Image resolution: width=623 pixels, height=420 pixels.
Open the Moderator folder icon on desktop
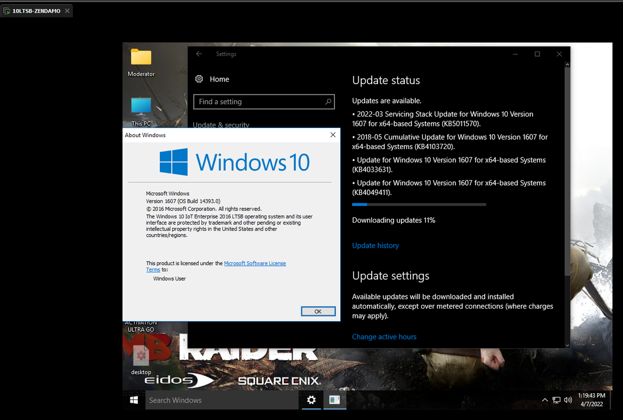tap(141, 57)
